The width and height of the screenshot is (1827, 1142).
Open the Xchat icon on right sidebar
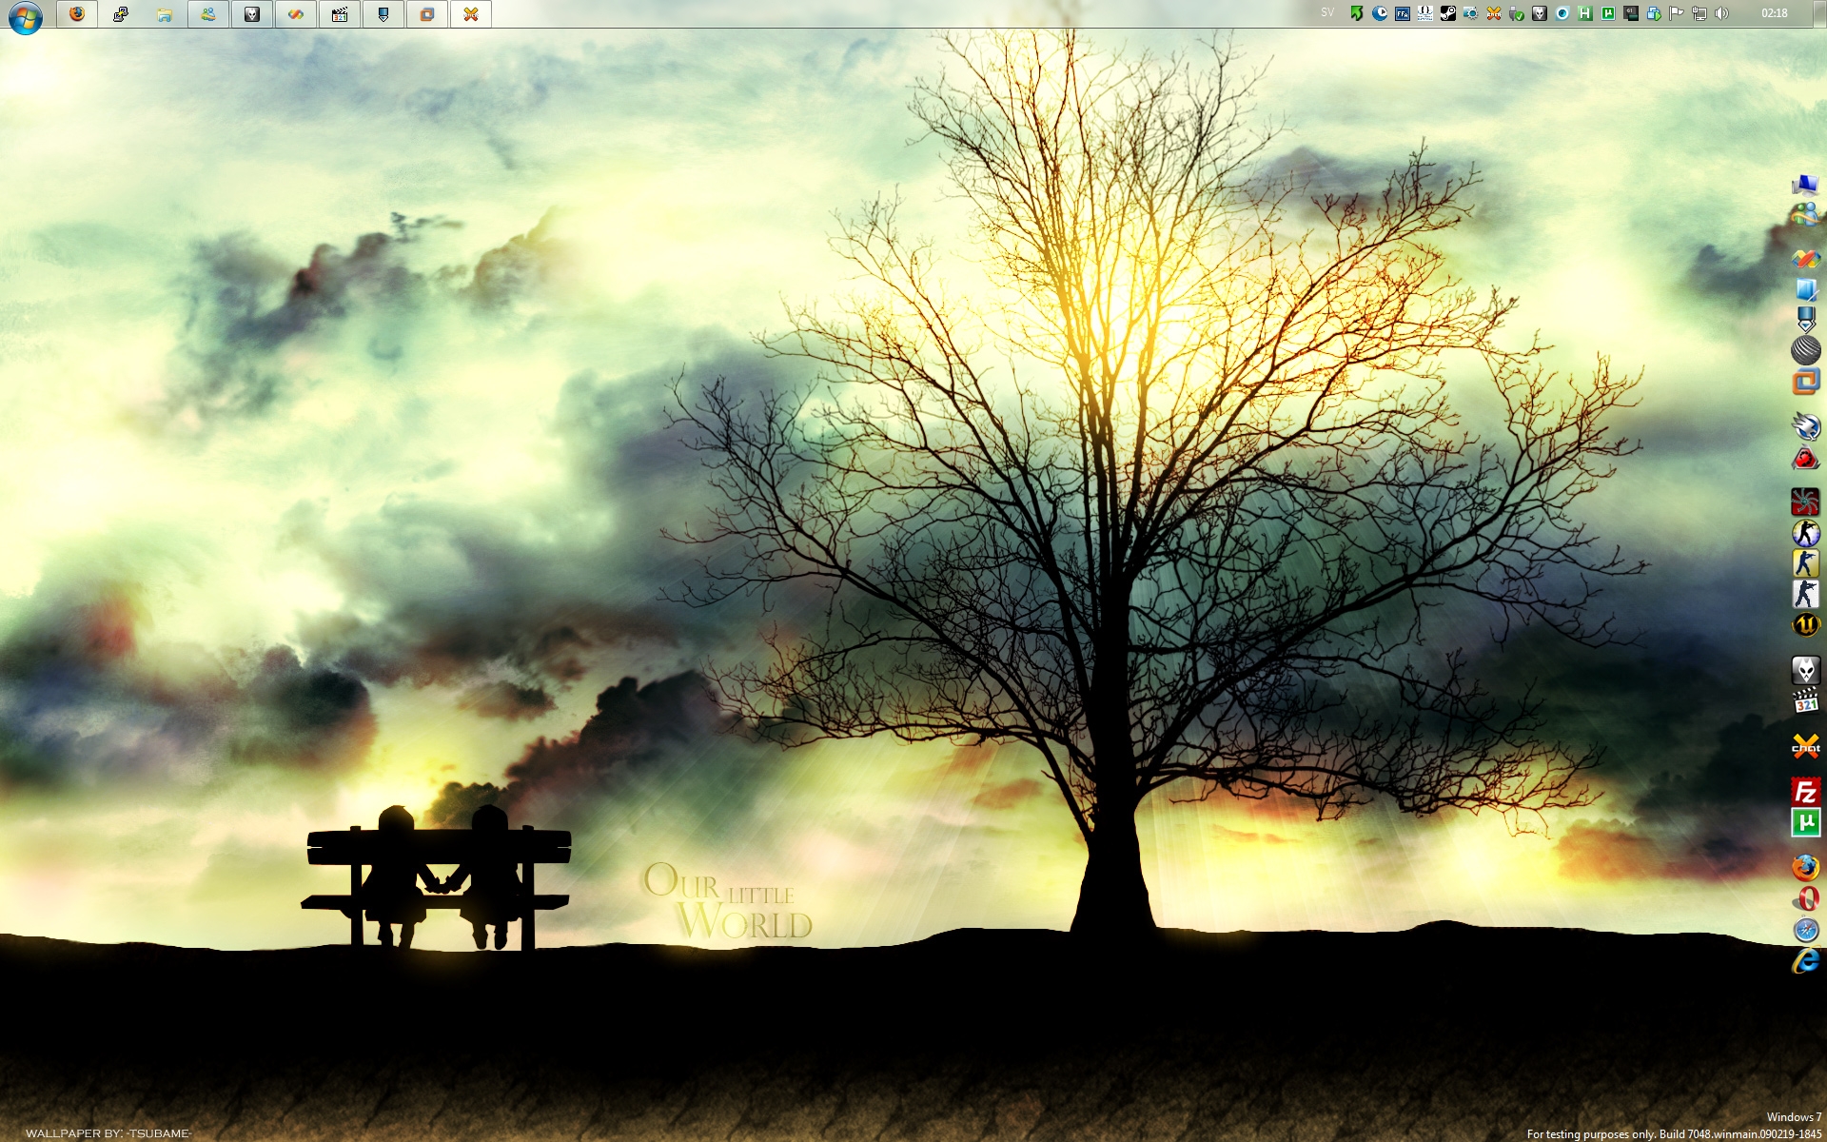click(1805, 746)
